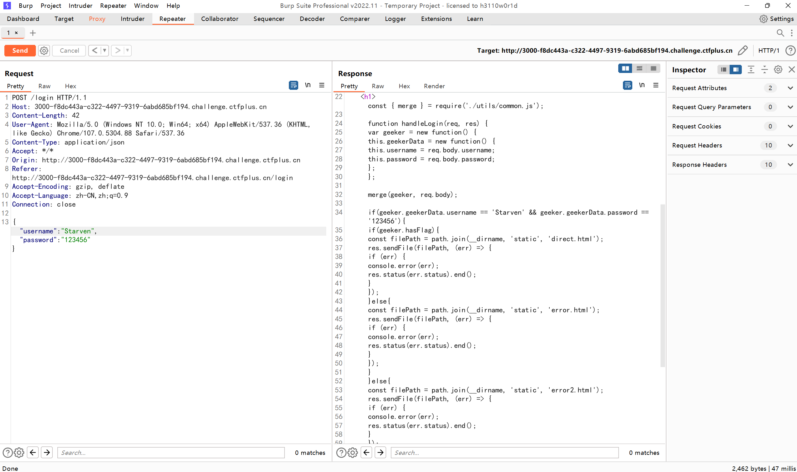797x472 pixels.
Task: Open Repeater tab search magnifier
Action: pyautogui.click(x=780, y=33)
